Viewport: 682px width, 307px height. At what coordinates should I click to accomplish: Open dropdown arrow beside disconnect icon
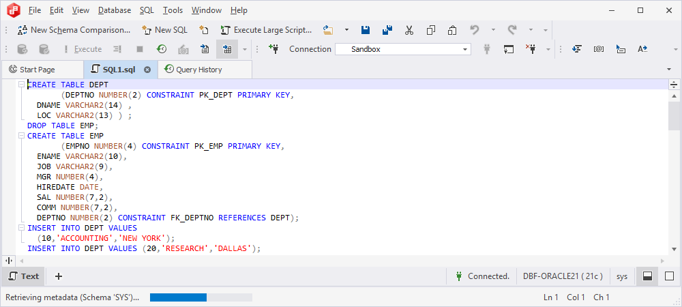548,49
